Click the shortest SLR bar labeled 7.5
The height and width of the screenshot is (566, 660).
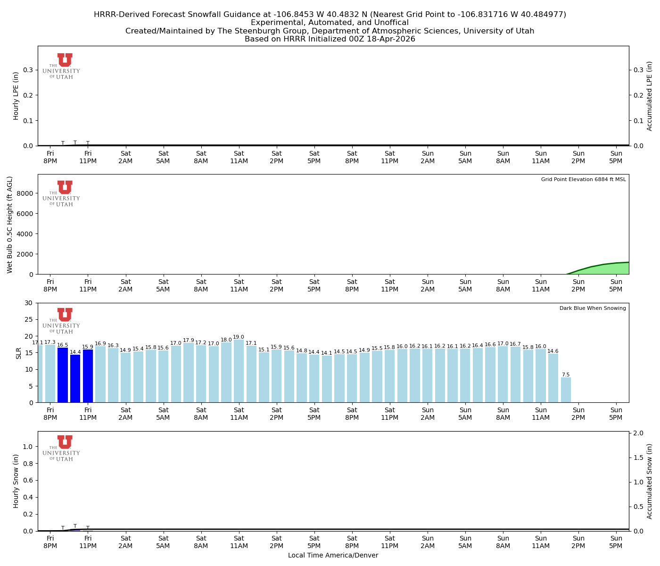point(566,390)
